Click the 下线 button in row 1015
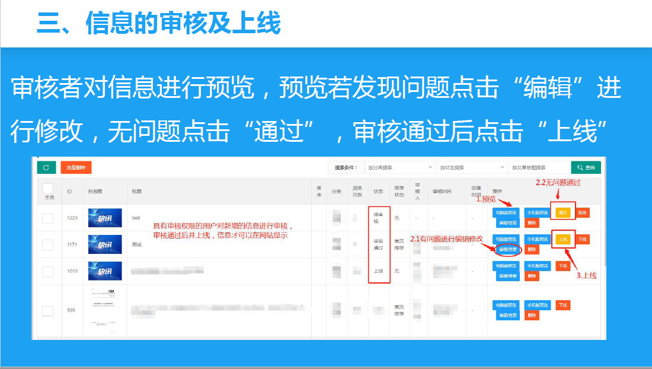This screenshot has width=652, height=369. coord(562,266)
